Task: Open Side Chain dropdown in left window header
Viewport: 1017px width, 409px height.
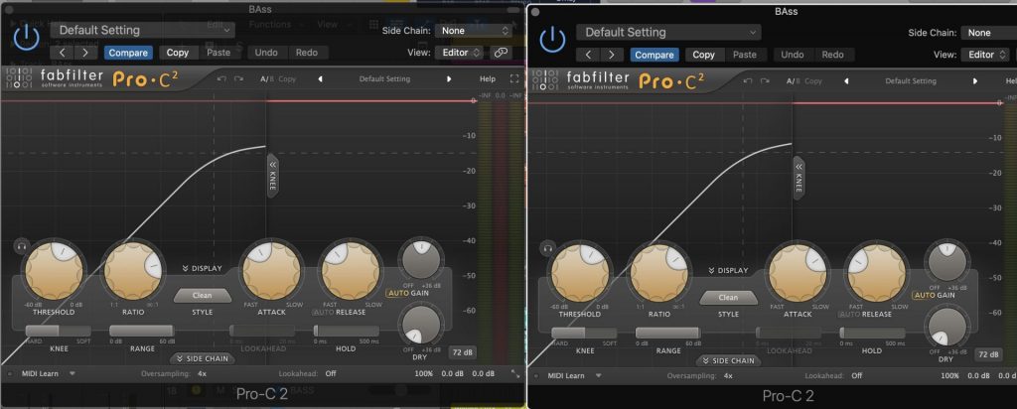Action: pyautogui.click(x=474, y=31)
